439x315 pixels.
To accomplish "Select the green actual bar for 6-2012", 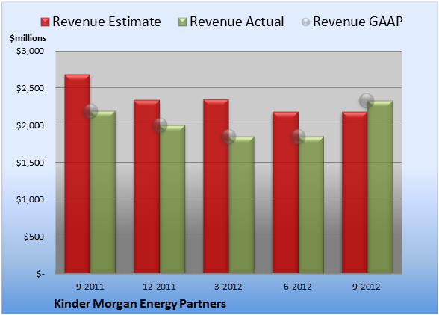I will 311,205.
